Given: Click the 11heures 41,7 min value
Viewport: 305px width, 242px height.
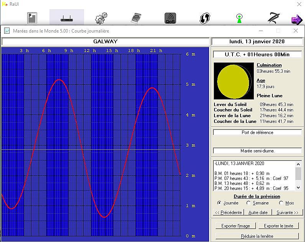Looking at the screenshot, I should click(x=276, y=121).
